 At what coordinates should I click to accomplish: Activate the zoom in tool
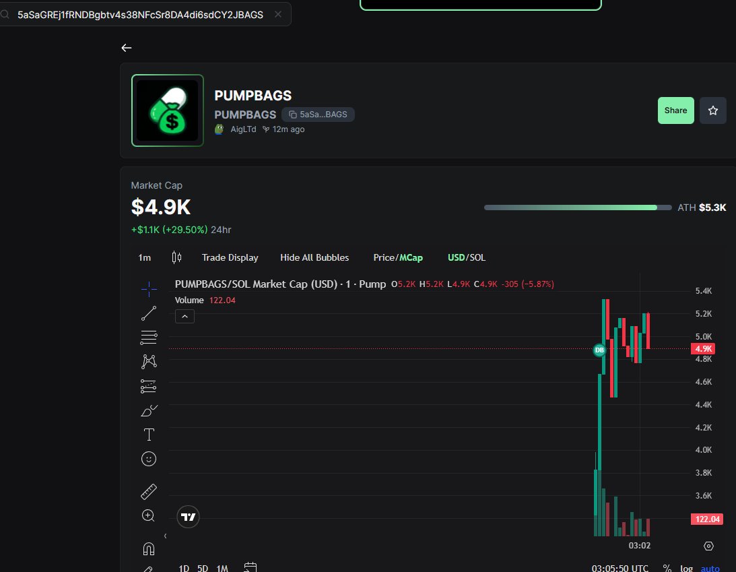click(x=148, y=515)
